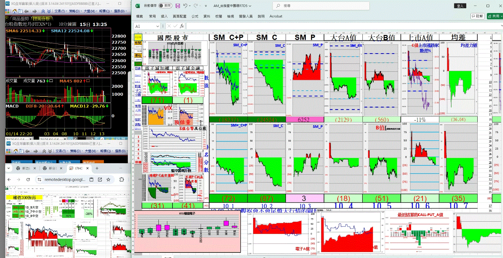Viewport: 503px width, 258px height.
Task: Click the double up-arrow in top XQ toolbar
Action: point(43,11)
